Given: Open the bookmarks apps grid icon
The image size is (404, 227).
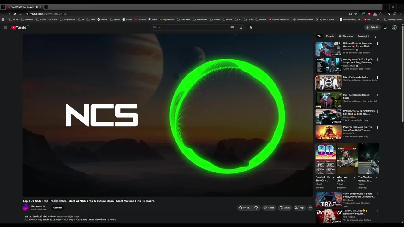Looking at the screenshot, I should tap(3, 20).
